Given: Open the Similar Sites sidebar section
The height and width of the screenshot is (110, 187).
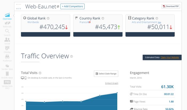Looking at the screenshot, I should click(x=7, y=67).
